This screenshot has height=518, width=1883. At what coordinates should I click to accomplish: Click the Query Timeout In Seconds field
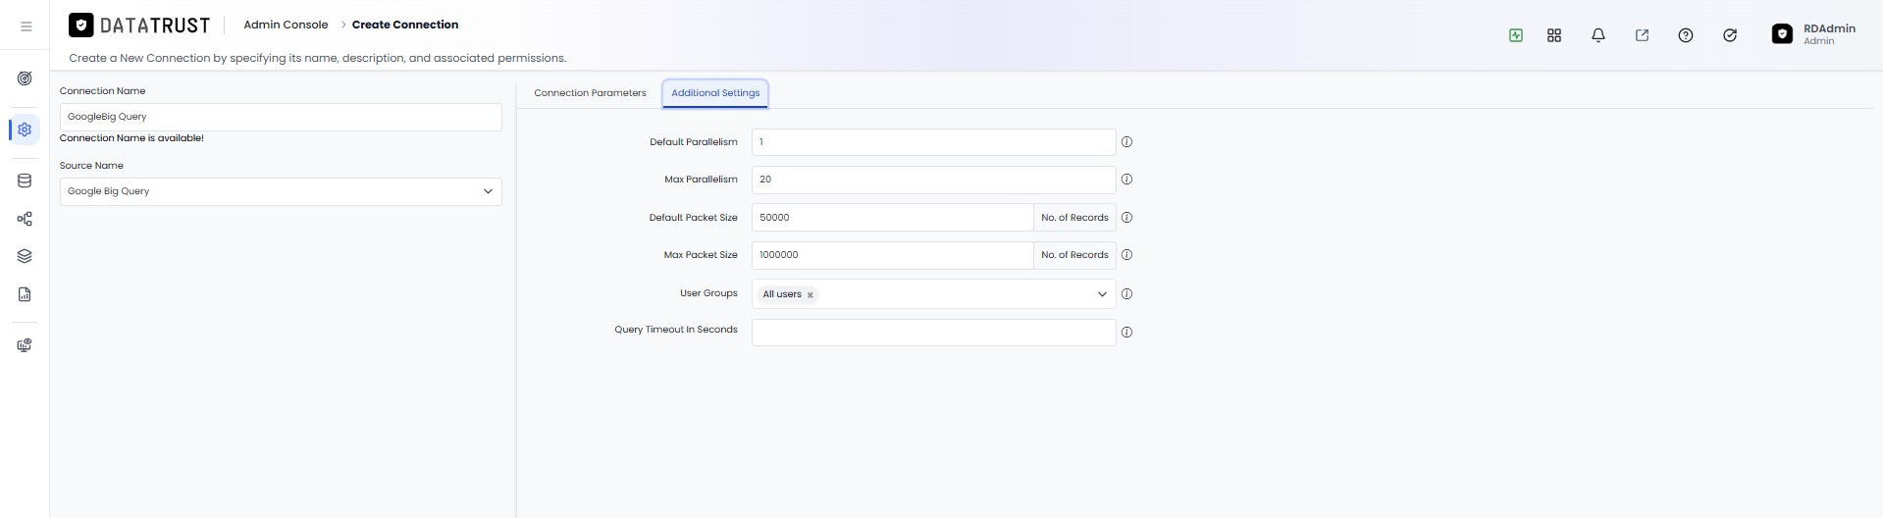(933, 333)
